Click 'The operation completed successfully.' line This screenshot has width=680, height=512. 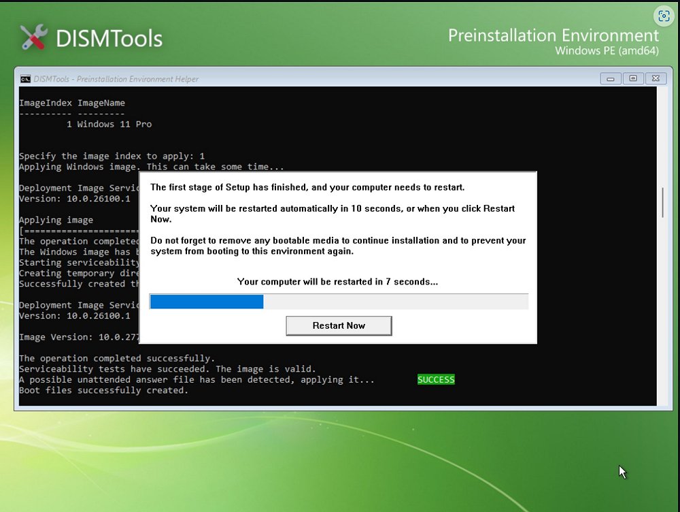[117, 358]
